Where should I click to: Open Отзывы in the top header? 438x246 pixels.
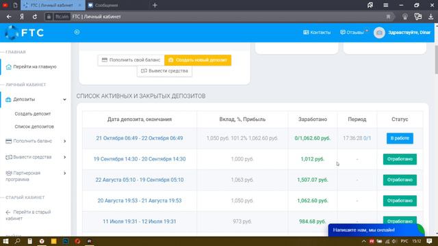(x=352, y=32)
